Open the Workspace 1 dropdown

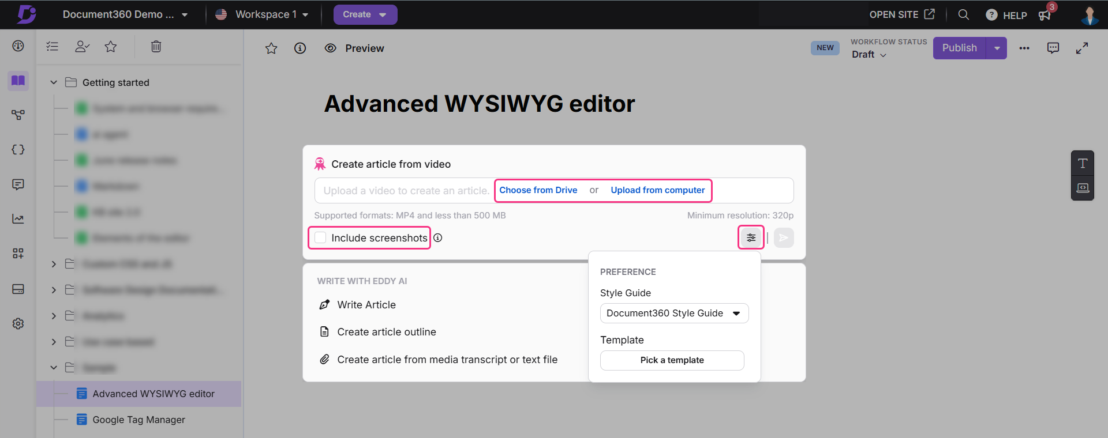coord(262,14)
